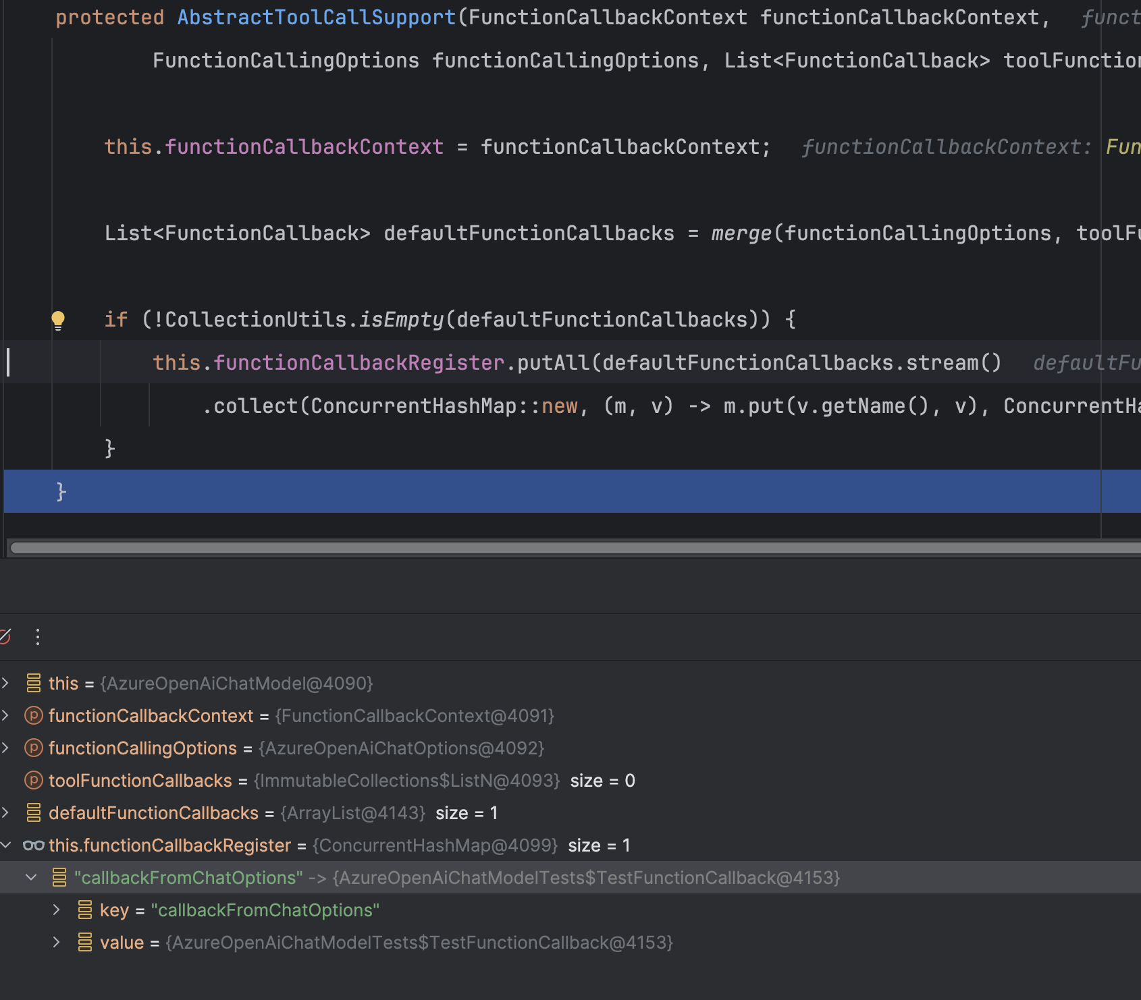Click the icon beside 'this' variable
Viewport: 1141px width, 1000px height.
pyautogui.click(x=34, y=683)
